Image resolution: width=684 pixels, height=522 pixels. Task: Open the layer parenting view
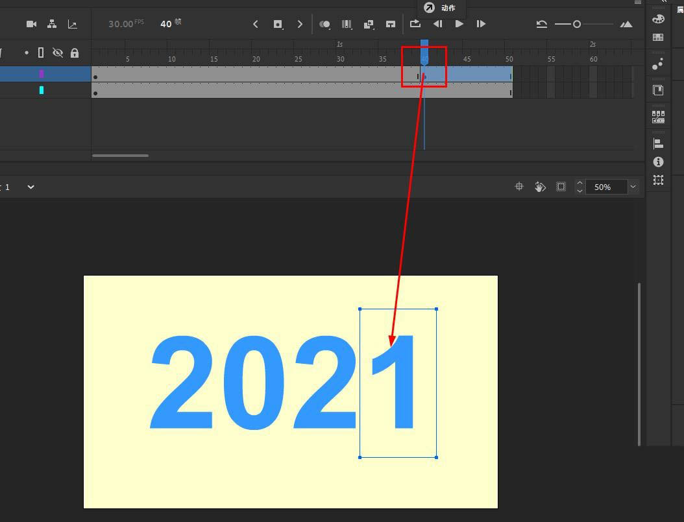coord(53,24)
